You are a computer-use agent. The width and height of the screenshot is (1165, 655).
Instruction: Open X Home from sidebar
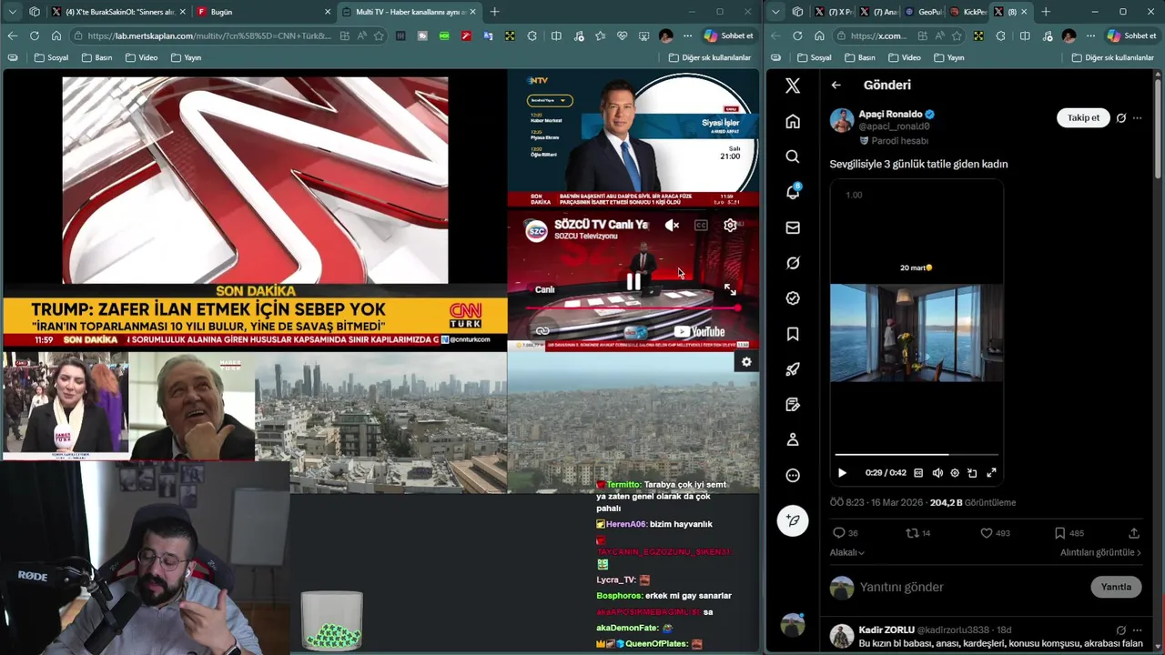point(793,122)
